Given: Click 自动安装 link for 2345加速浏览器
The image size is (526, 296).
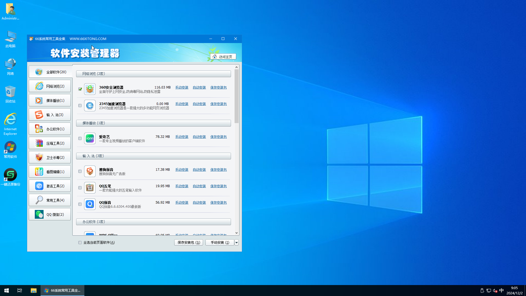Looking at the screenshot, I should pos(199,104).
